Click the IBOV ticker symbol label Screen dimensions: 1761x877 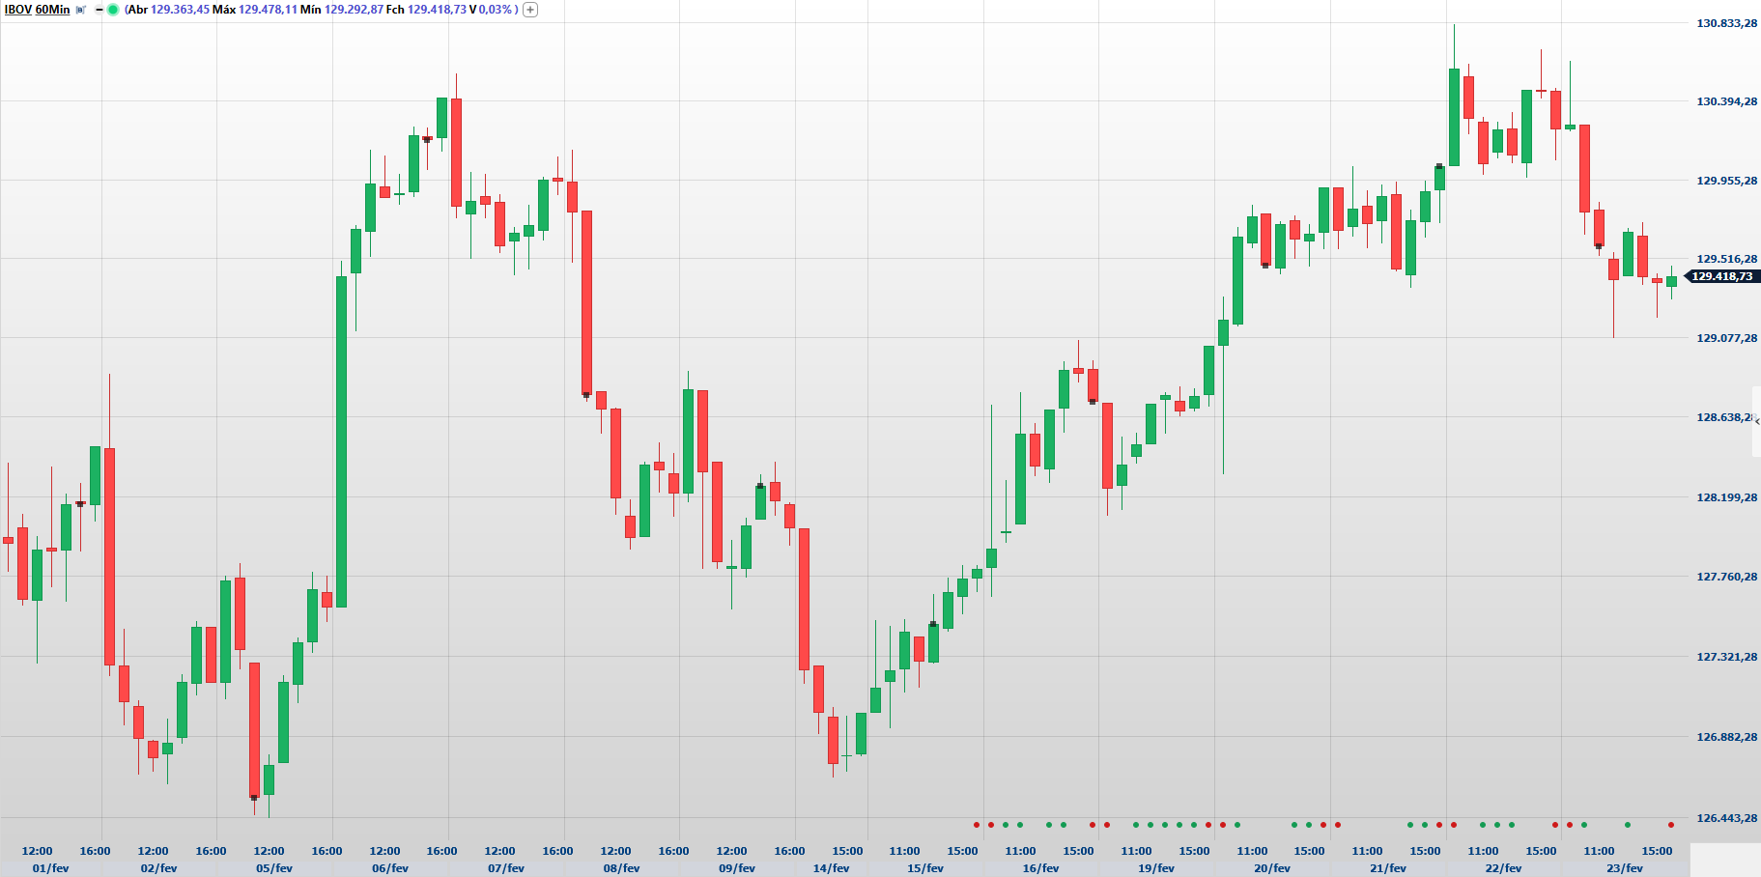tap(18, 10)
